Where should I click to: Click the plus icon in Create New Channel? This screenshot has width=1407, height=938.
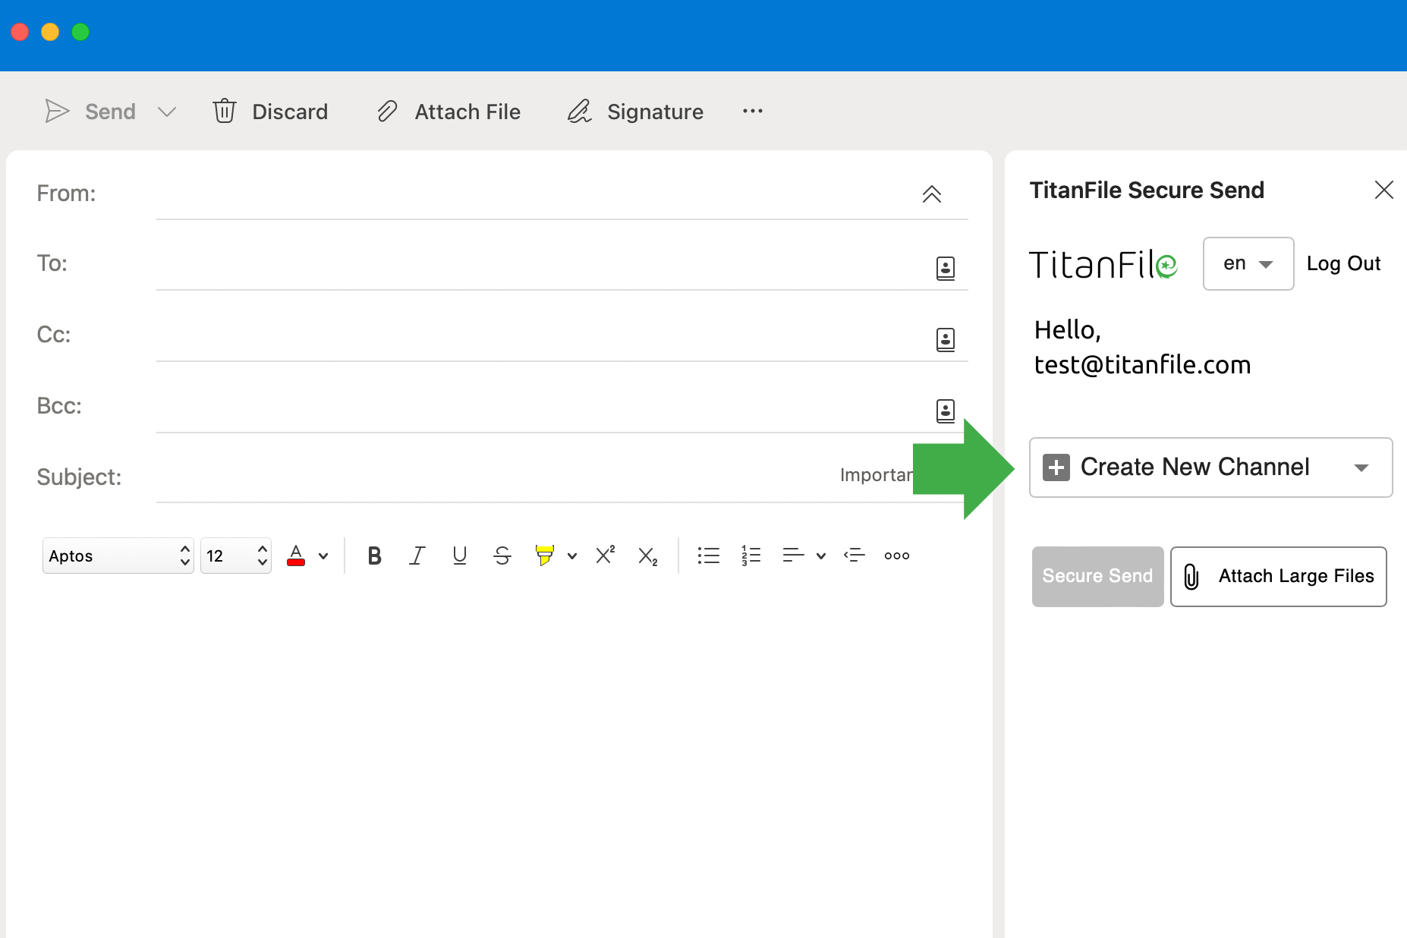pyautogui.click(x=1056, y=467)
